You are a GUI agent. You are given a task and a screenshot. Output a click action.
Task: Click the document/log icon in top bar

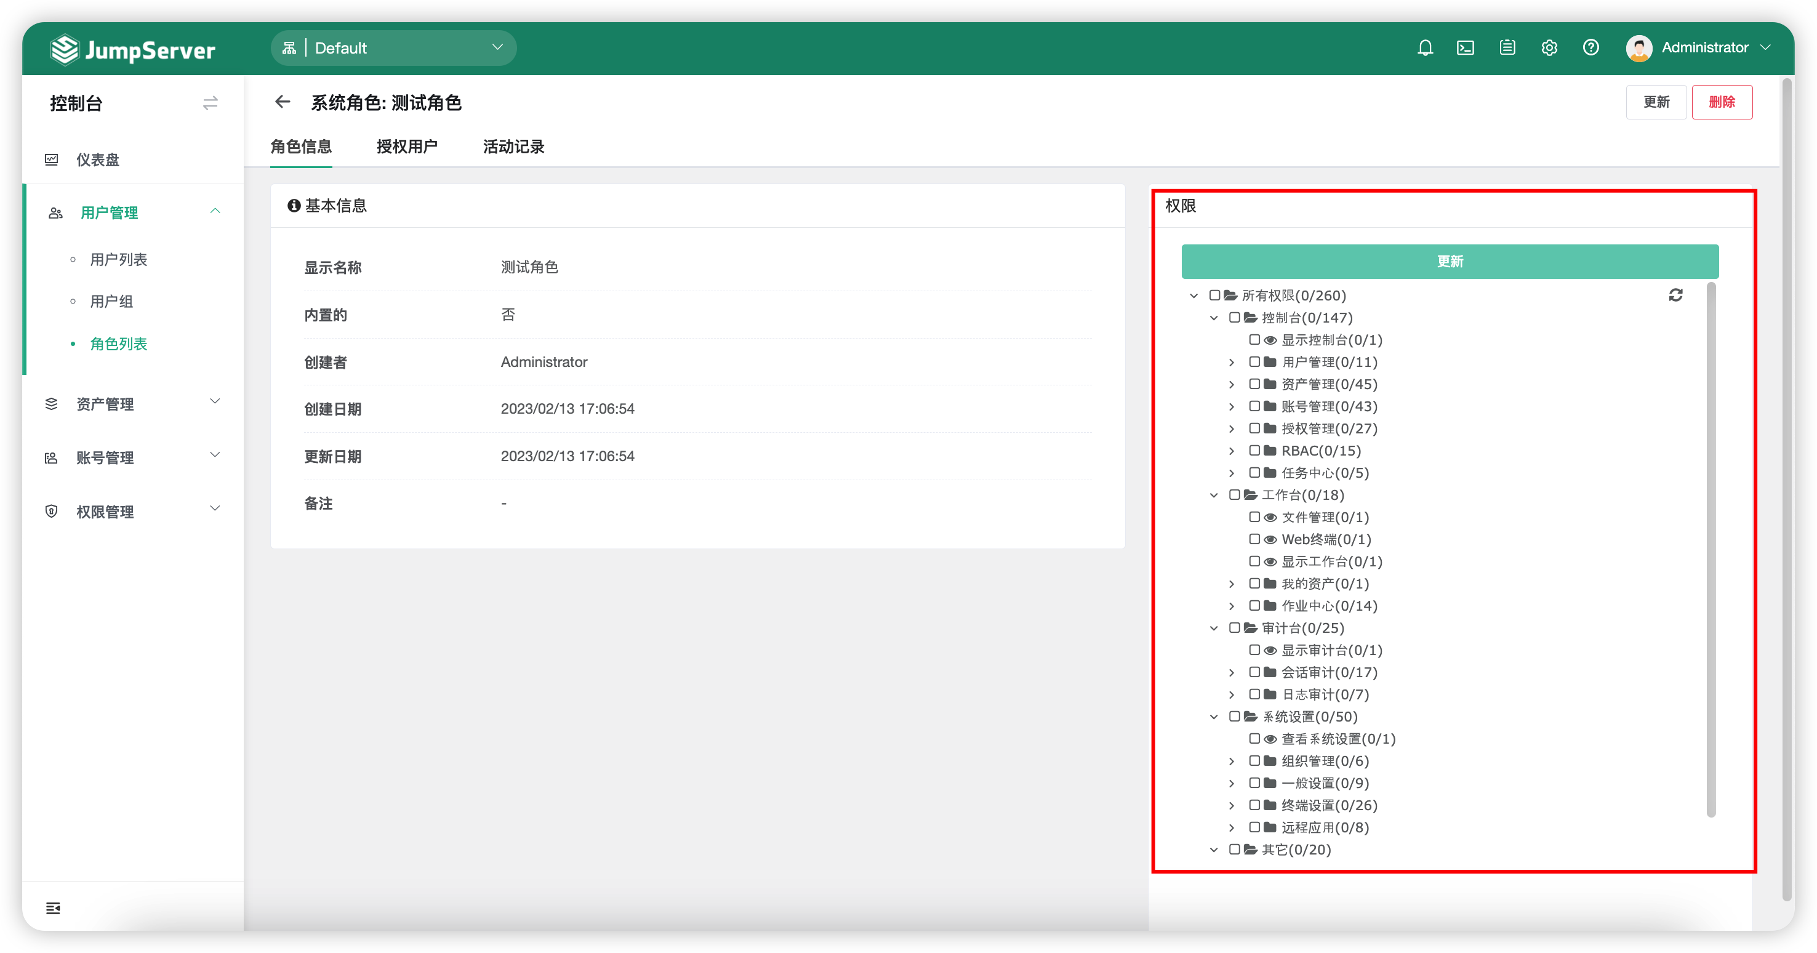(1507, 47)
